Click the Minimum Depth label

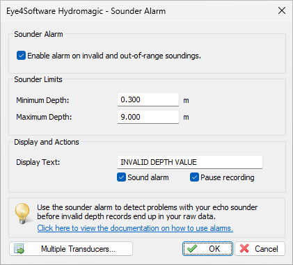click(42, 100)
